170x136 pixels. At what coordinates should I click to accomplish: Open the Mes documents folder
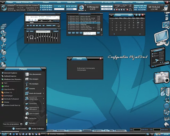[x=35, y=74]
